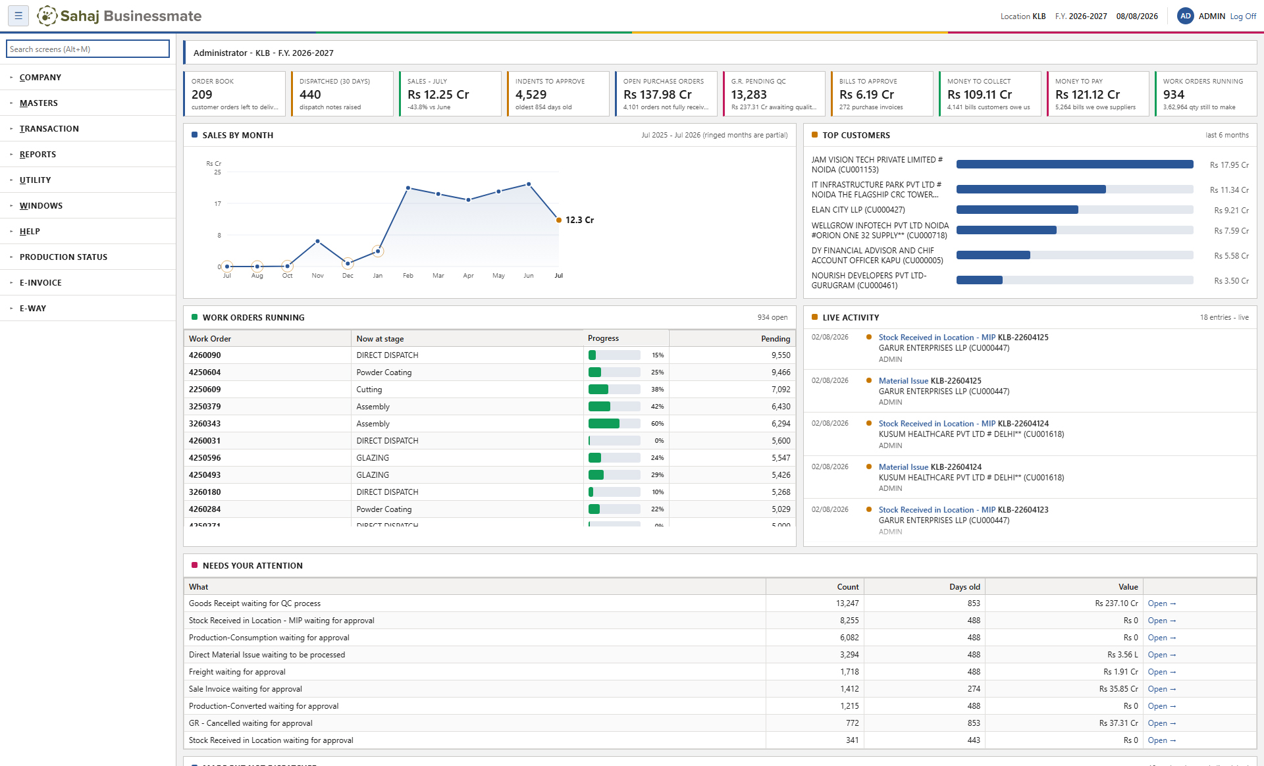Open Material Issue link KLB-22604124
Viewport: 1264px width, 766px height.
[x=930, y=467]
